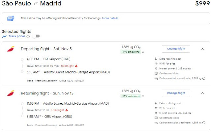Click Change flight for the departing flight
The height and width of the screenshot is (132, 211).
point(176,49)
